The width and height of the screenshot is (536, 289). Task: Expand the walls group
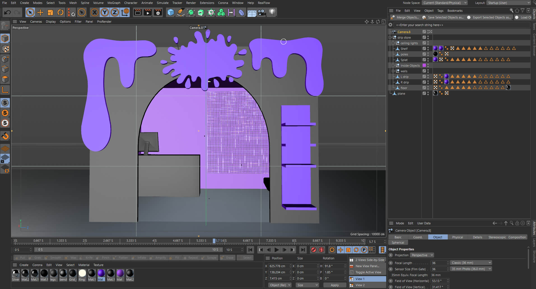click(x=393, y=71)
